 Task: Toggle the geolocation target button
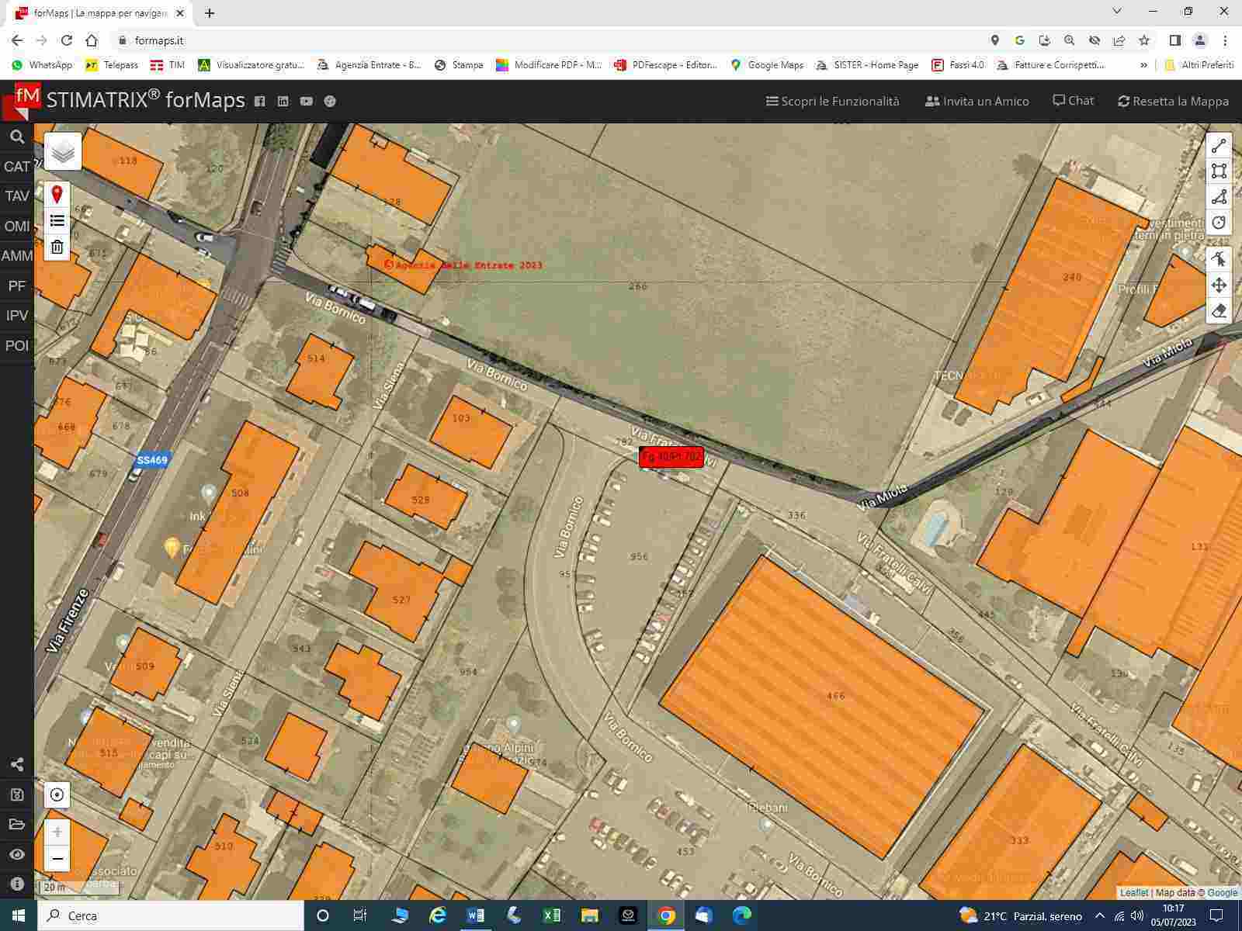pos(57,794)
